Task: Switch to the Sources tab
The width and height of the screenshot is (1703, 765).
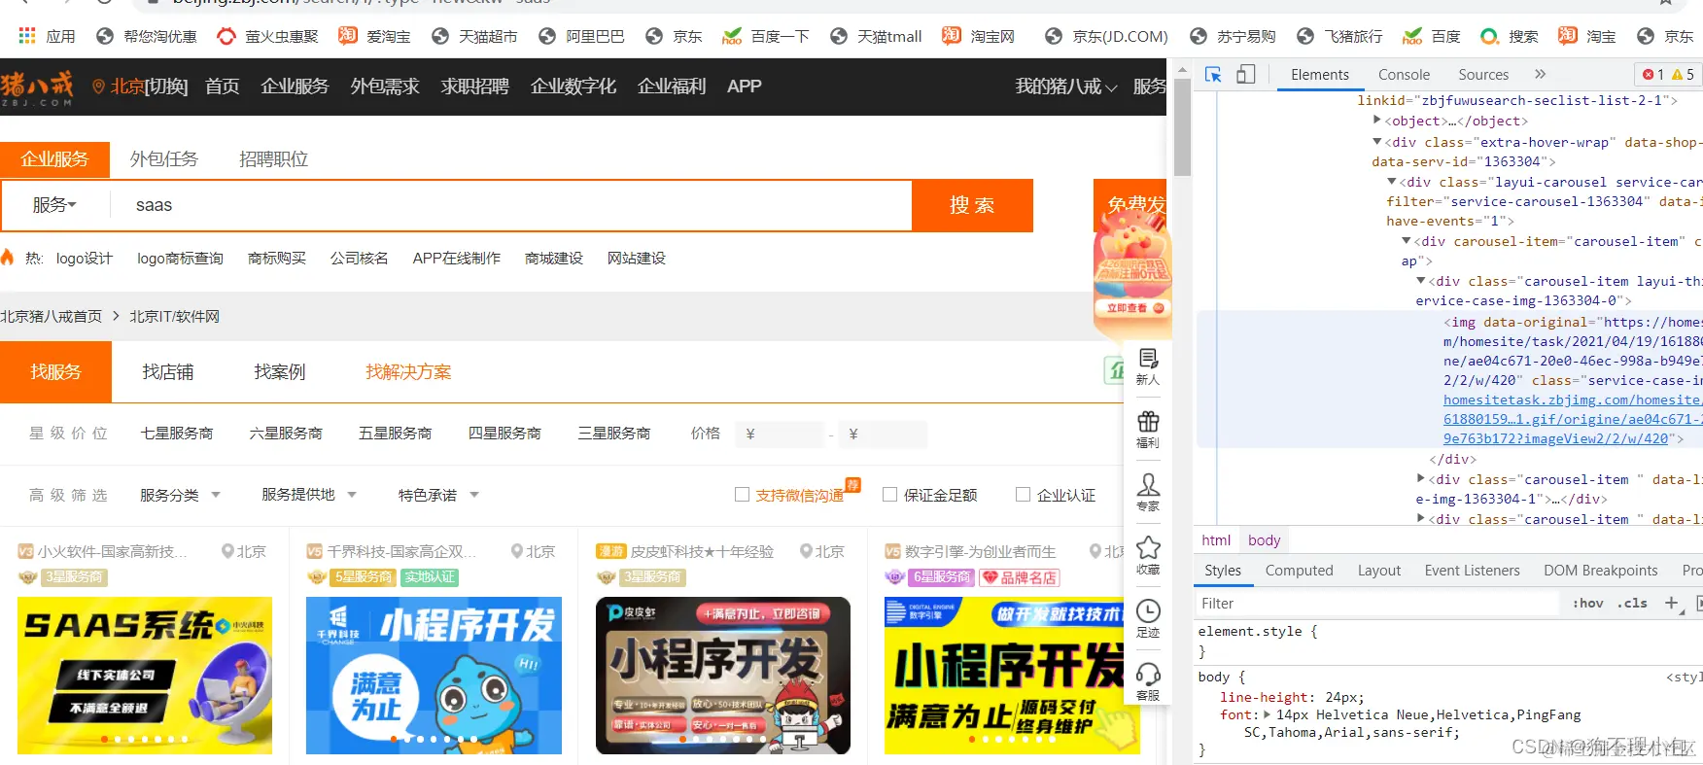Action: coord(1483,75)
